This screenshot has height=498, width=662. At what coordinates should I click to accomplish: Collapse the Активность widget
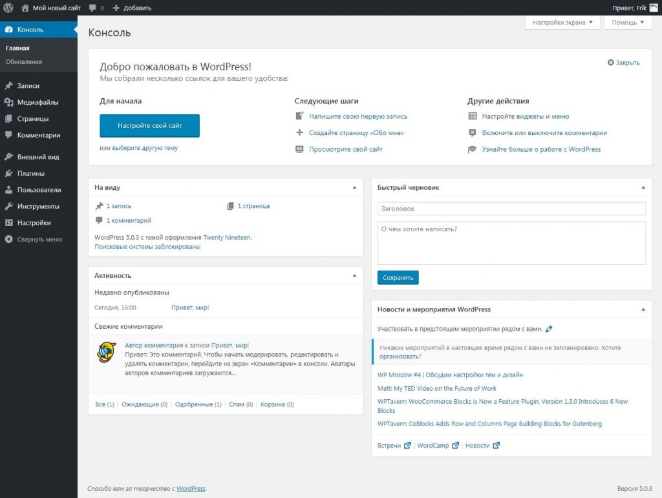pos(355,276)
